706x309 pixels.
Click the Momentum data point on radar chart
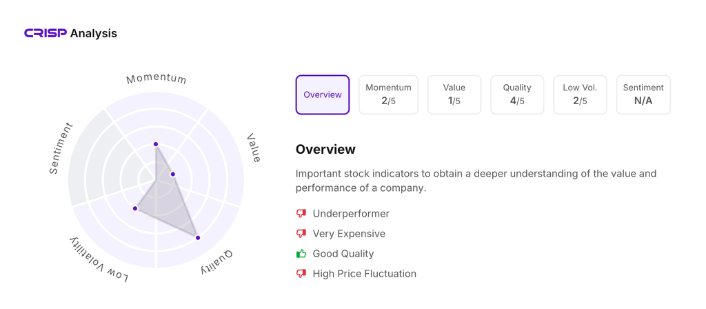pos(156,144)
